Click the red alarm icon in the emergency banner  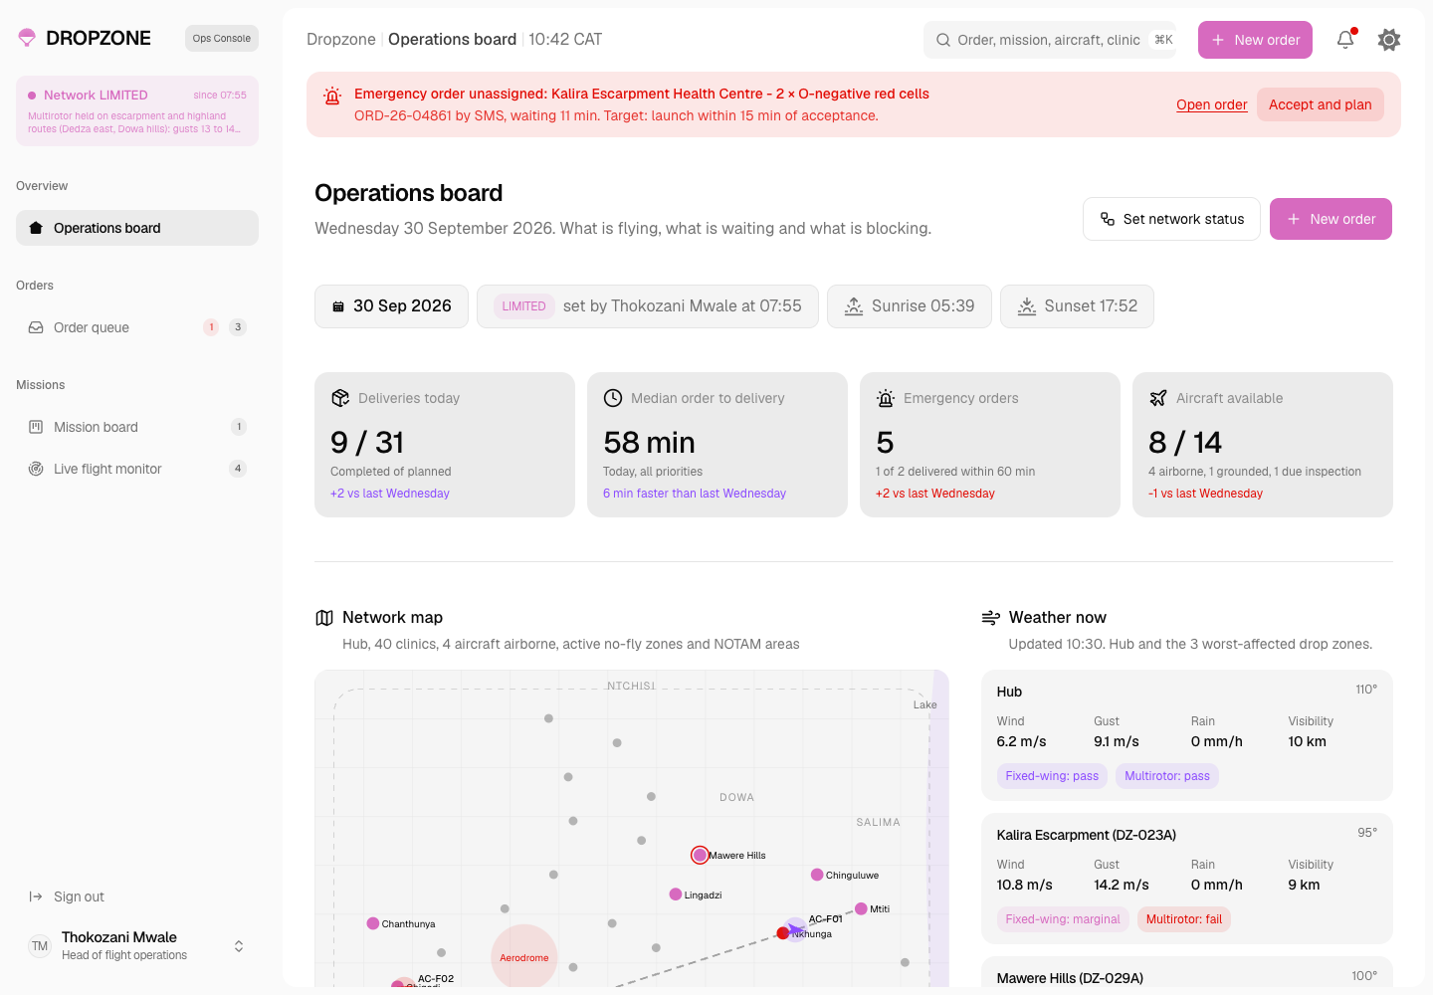(x=332, y=97)
